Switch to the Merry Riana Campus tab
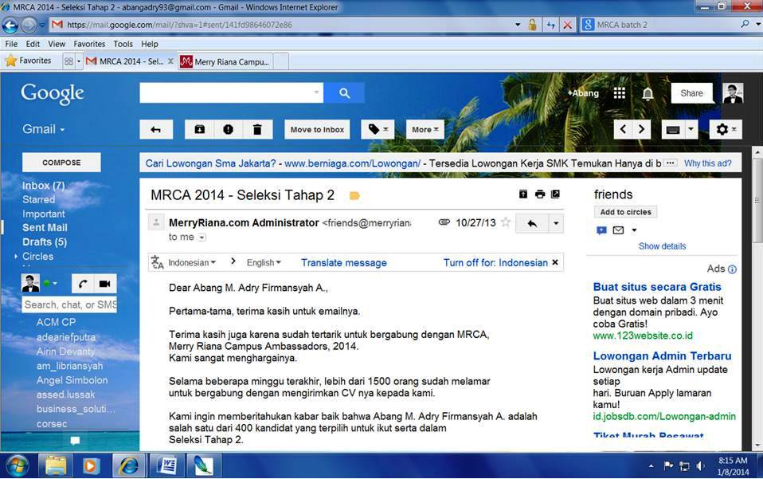 click(225, 62)
